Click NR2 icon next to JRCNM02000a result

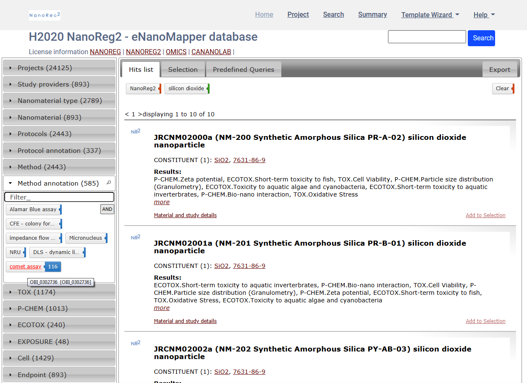(x=136, y=131)
